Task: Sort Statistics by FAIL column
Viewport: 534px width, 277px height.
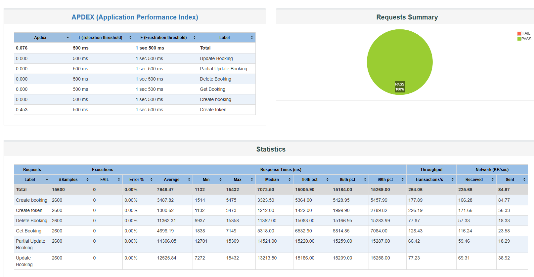Action: click(x=107, y=180)
